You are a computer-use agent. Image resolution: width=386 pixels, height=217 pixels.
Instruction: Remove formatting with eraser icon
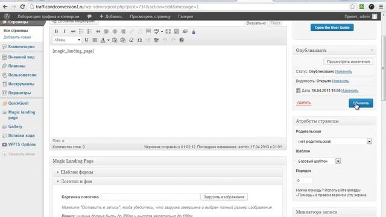click(131, 40)
